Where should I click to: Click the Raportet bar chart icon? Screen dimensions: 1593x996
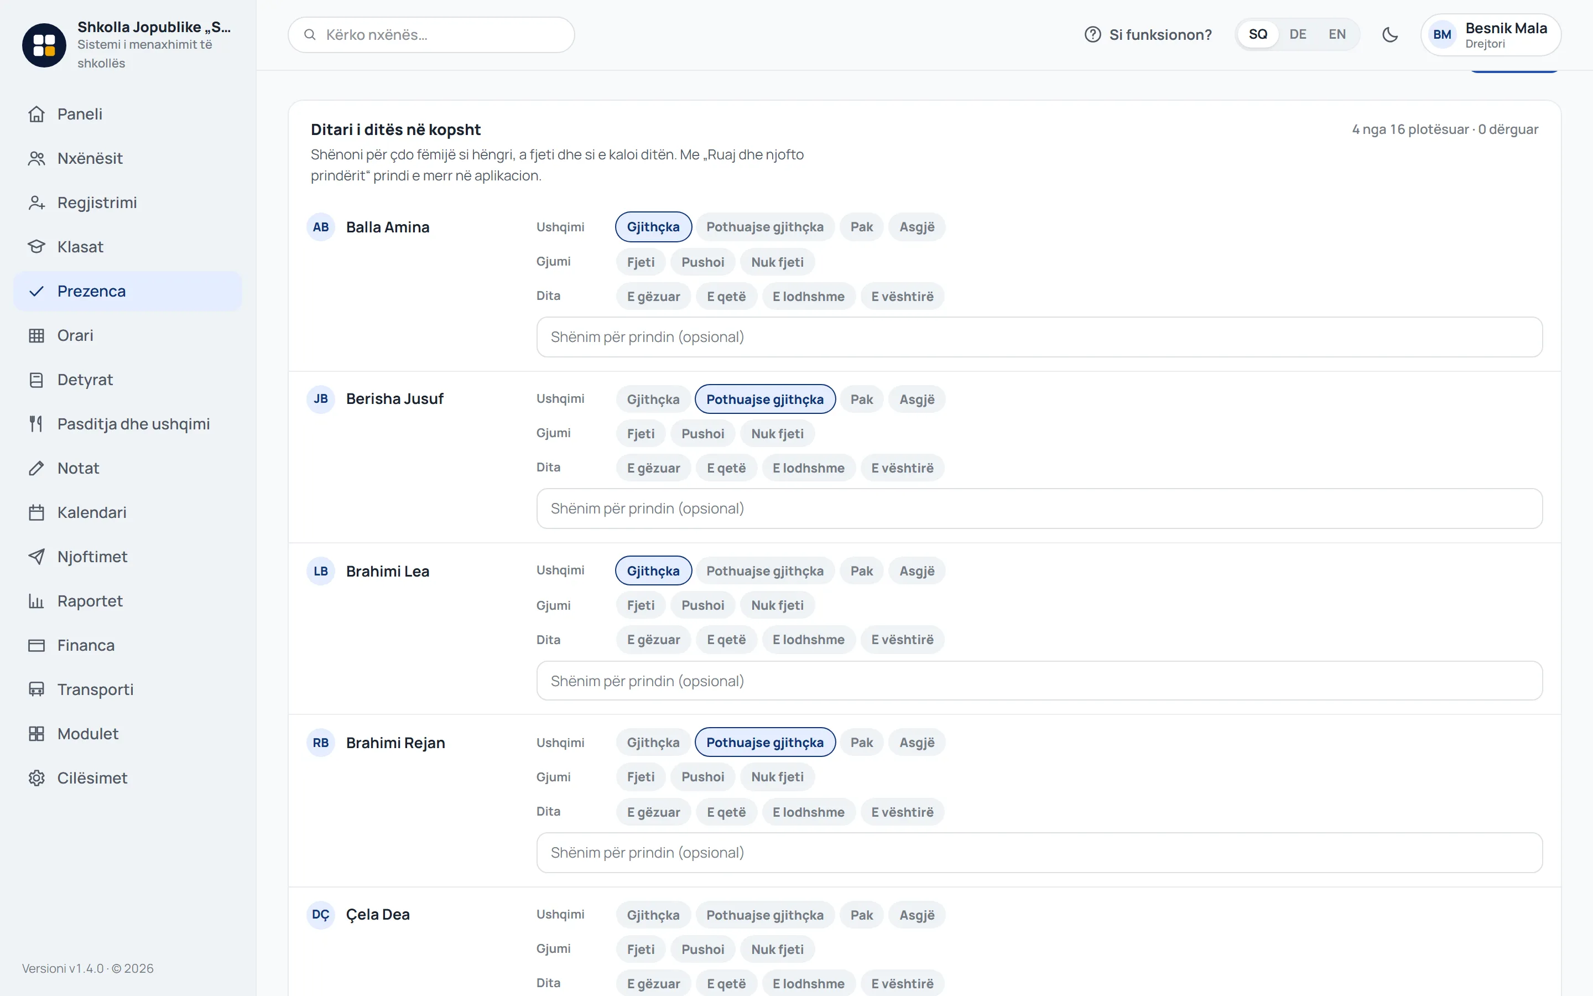coord(36,601)
